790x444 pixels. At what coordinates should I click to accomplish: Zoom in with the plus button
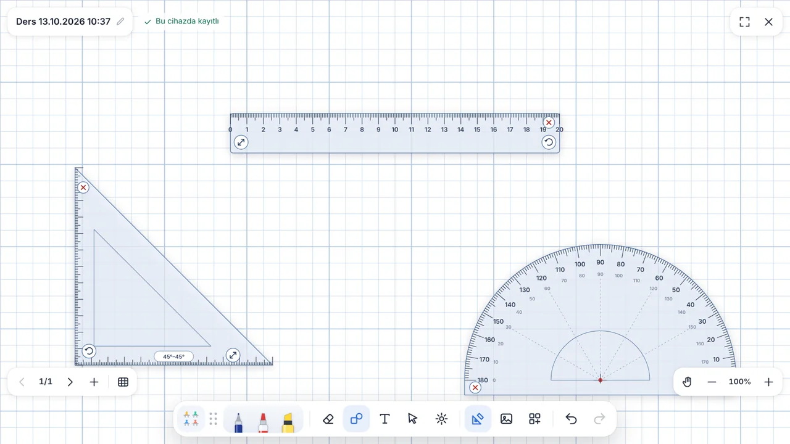point(768,382)
